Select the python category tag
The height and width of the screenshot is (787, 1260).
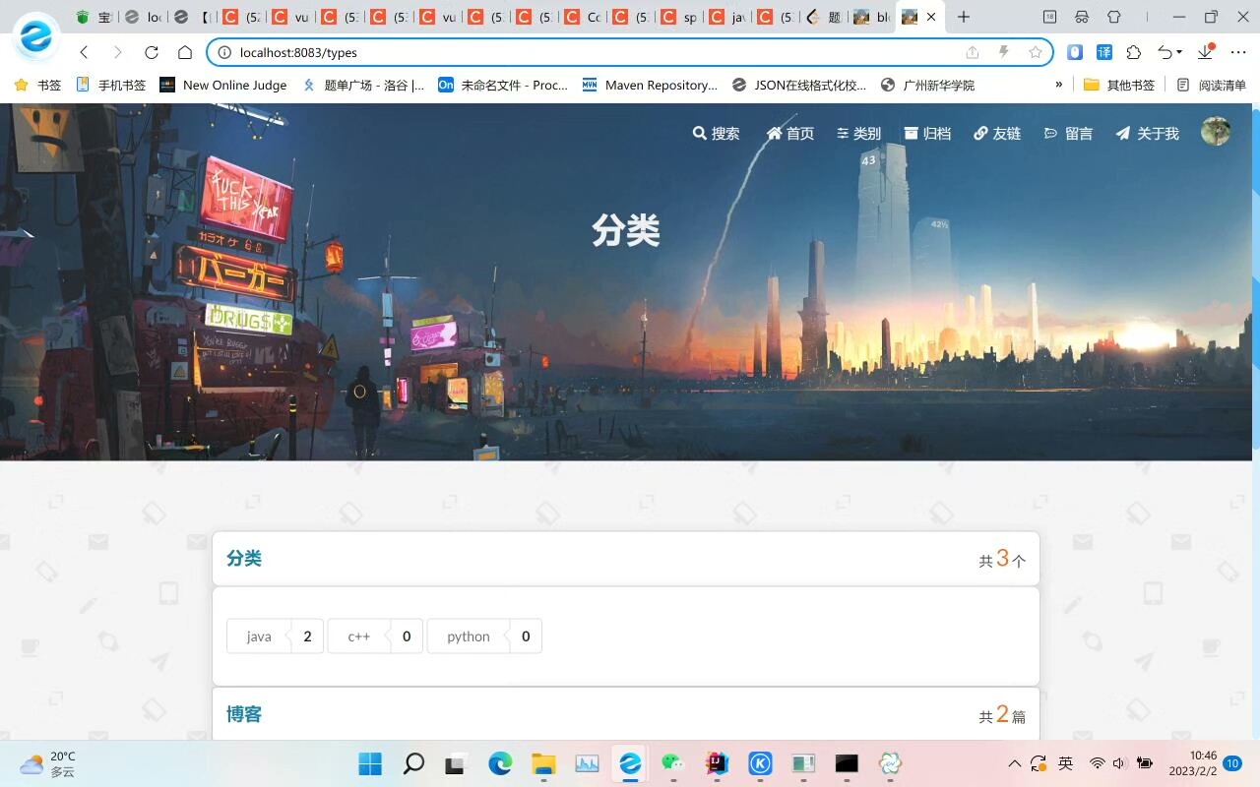click(484, 636)
